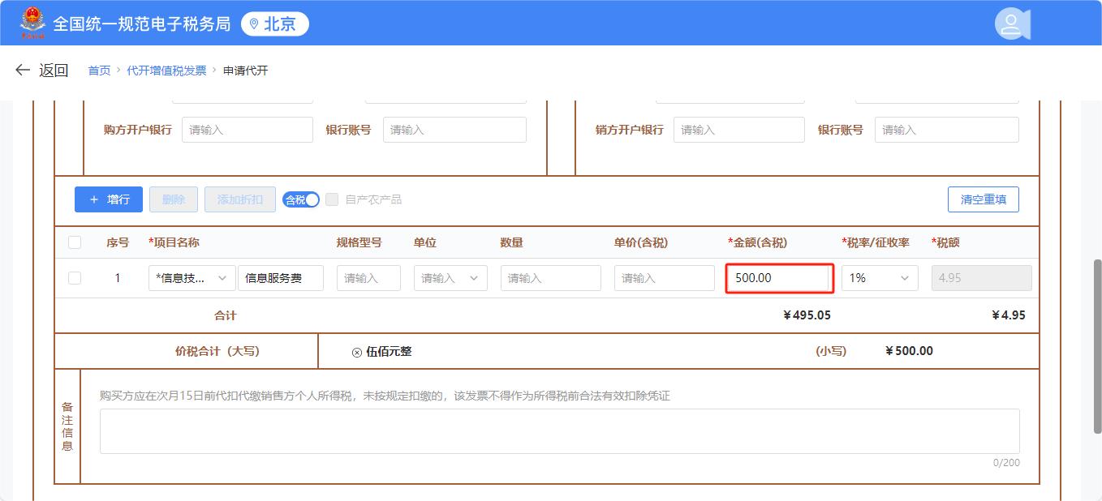Screen dimensions: 1102x501
Task: Open 代开增值税发票 breadcrumb link
Action: pyautogui.click(x=166, y=71)
